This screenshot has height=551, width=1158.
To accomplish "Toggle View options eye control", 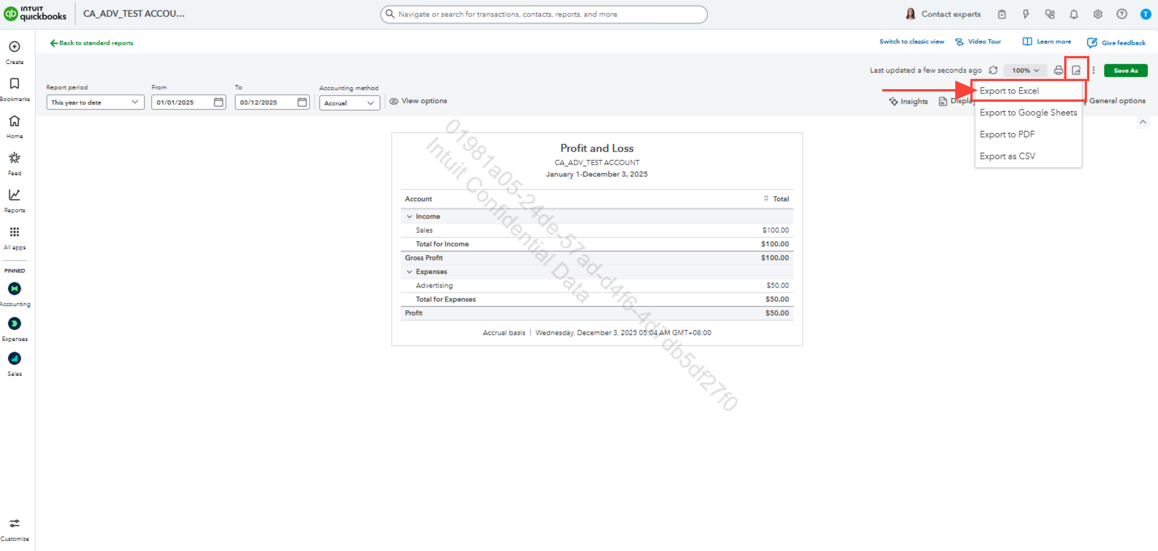I will 418,101.
